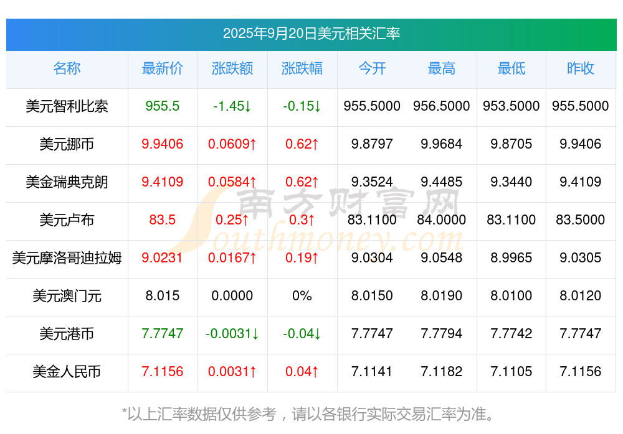The width and height of the screenshot is (623, 434).
Task: Click the 名称 column header
Action: pyautogui.click(x=67, y=68)
